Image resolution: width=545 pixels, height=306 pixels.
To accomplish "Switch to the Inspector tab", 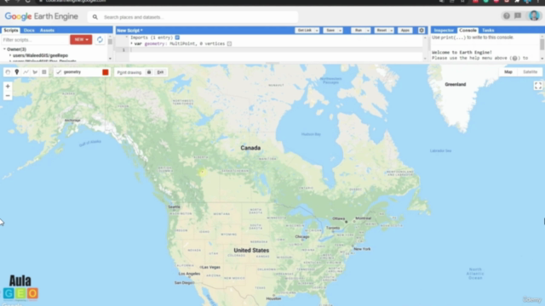I will pyautogui.click(x=444, y=31).
